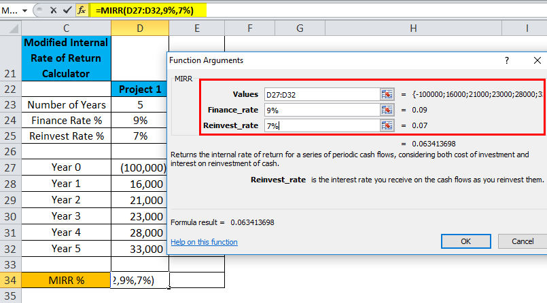This screenshot has height=303, width=547.
Task: Select cell with value 5
Action: pyautogui.click(x=140, y=104)
